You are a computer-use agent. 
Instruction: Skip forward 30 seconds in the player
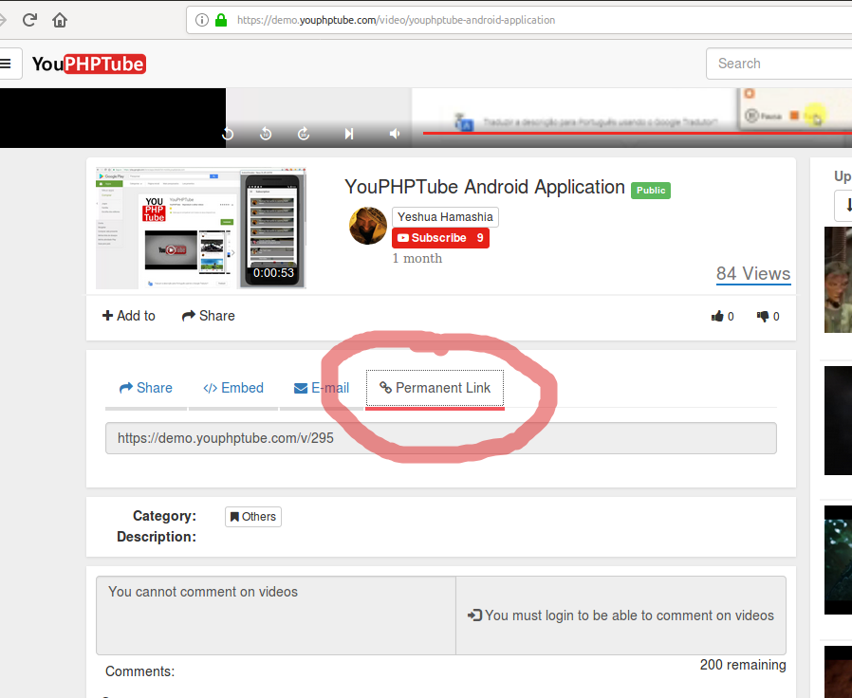[x=304, y=134]
